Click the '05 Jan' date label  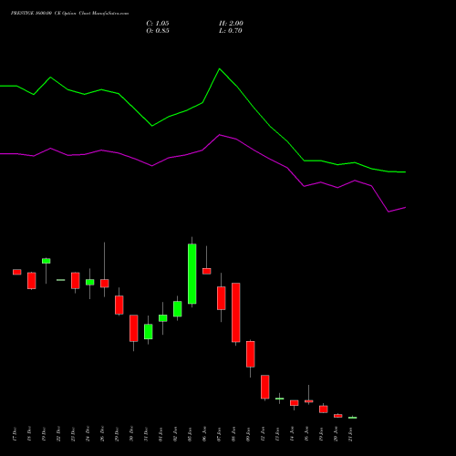click(190, 434)
